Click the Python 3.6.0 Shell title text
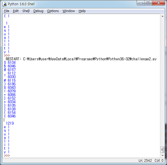Image resolution: width=167 pixels, height=165 pixels. 21,4
